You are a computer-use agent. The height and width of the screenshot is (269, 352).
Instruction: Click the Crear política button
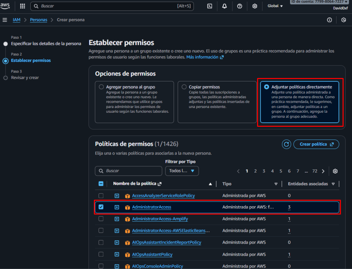[x=316, y=144]
